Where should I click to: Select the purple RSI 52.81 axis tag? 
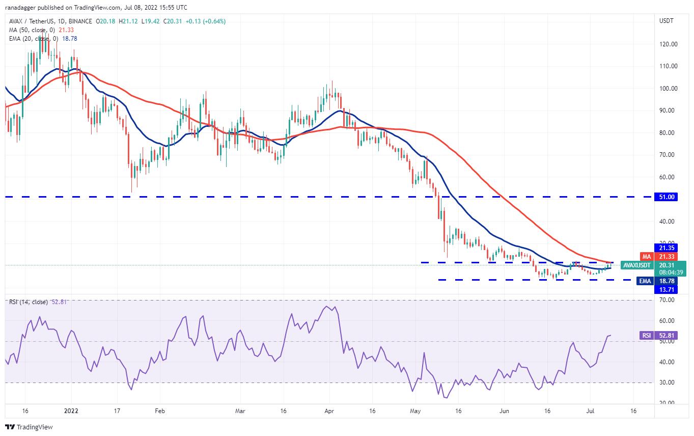[x=645, y=336]
